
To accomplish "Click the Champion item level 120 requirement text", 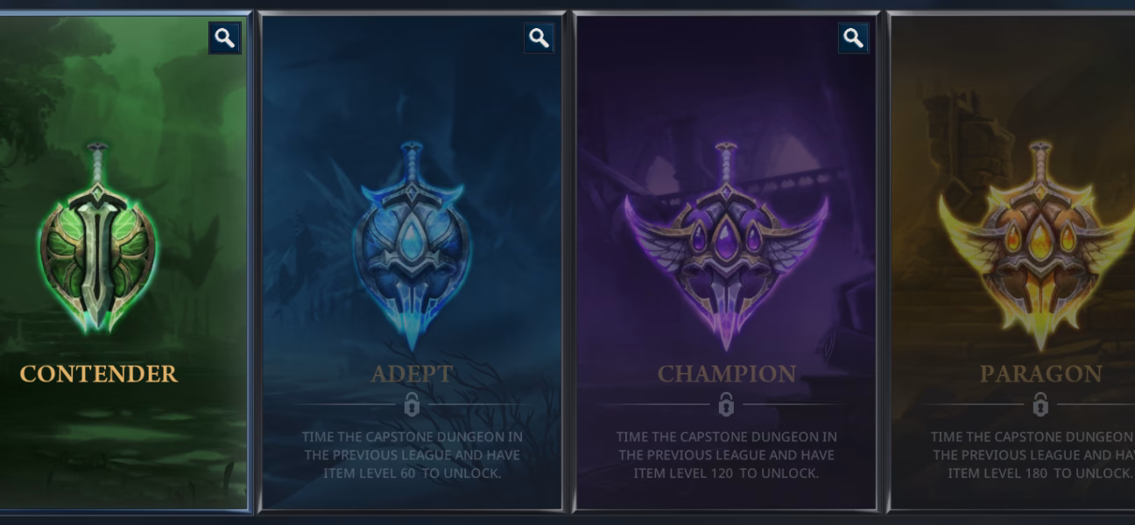I will click(726, 454).
